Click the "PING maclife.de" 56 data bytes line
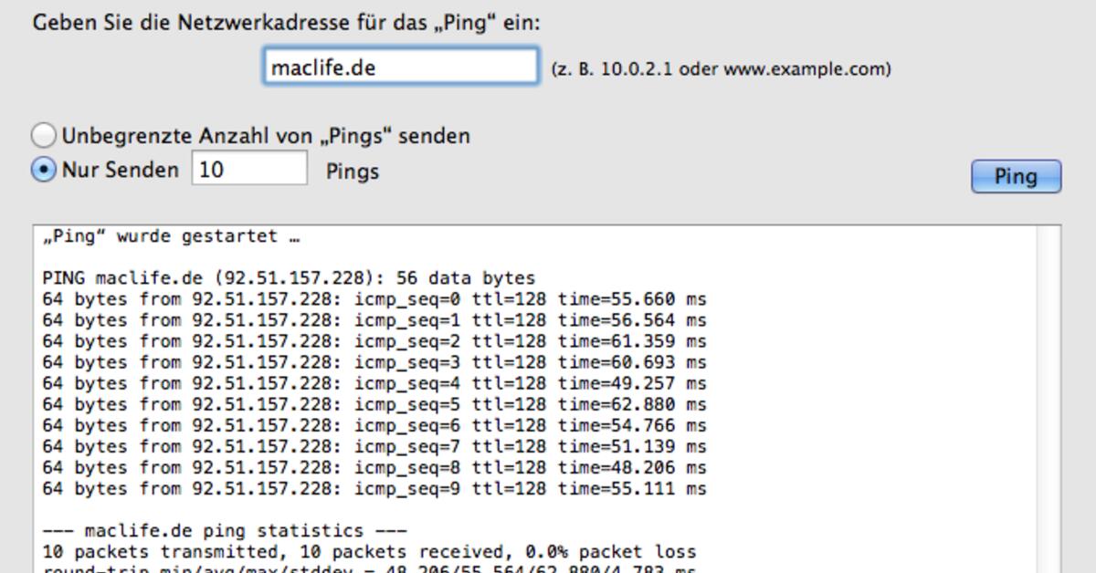Screen dimensions: 1096x573 click(x=289, y=278)
